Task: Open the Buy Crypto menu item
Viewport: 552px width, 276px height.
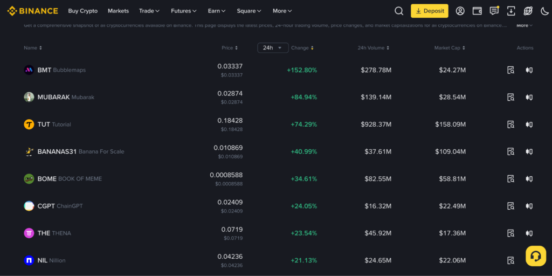Action: pyautogui.click(x=82, y=11)
